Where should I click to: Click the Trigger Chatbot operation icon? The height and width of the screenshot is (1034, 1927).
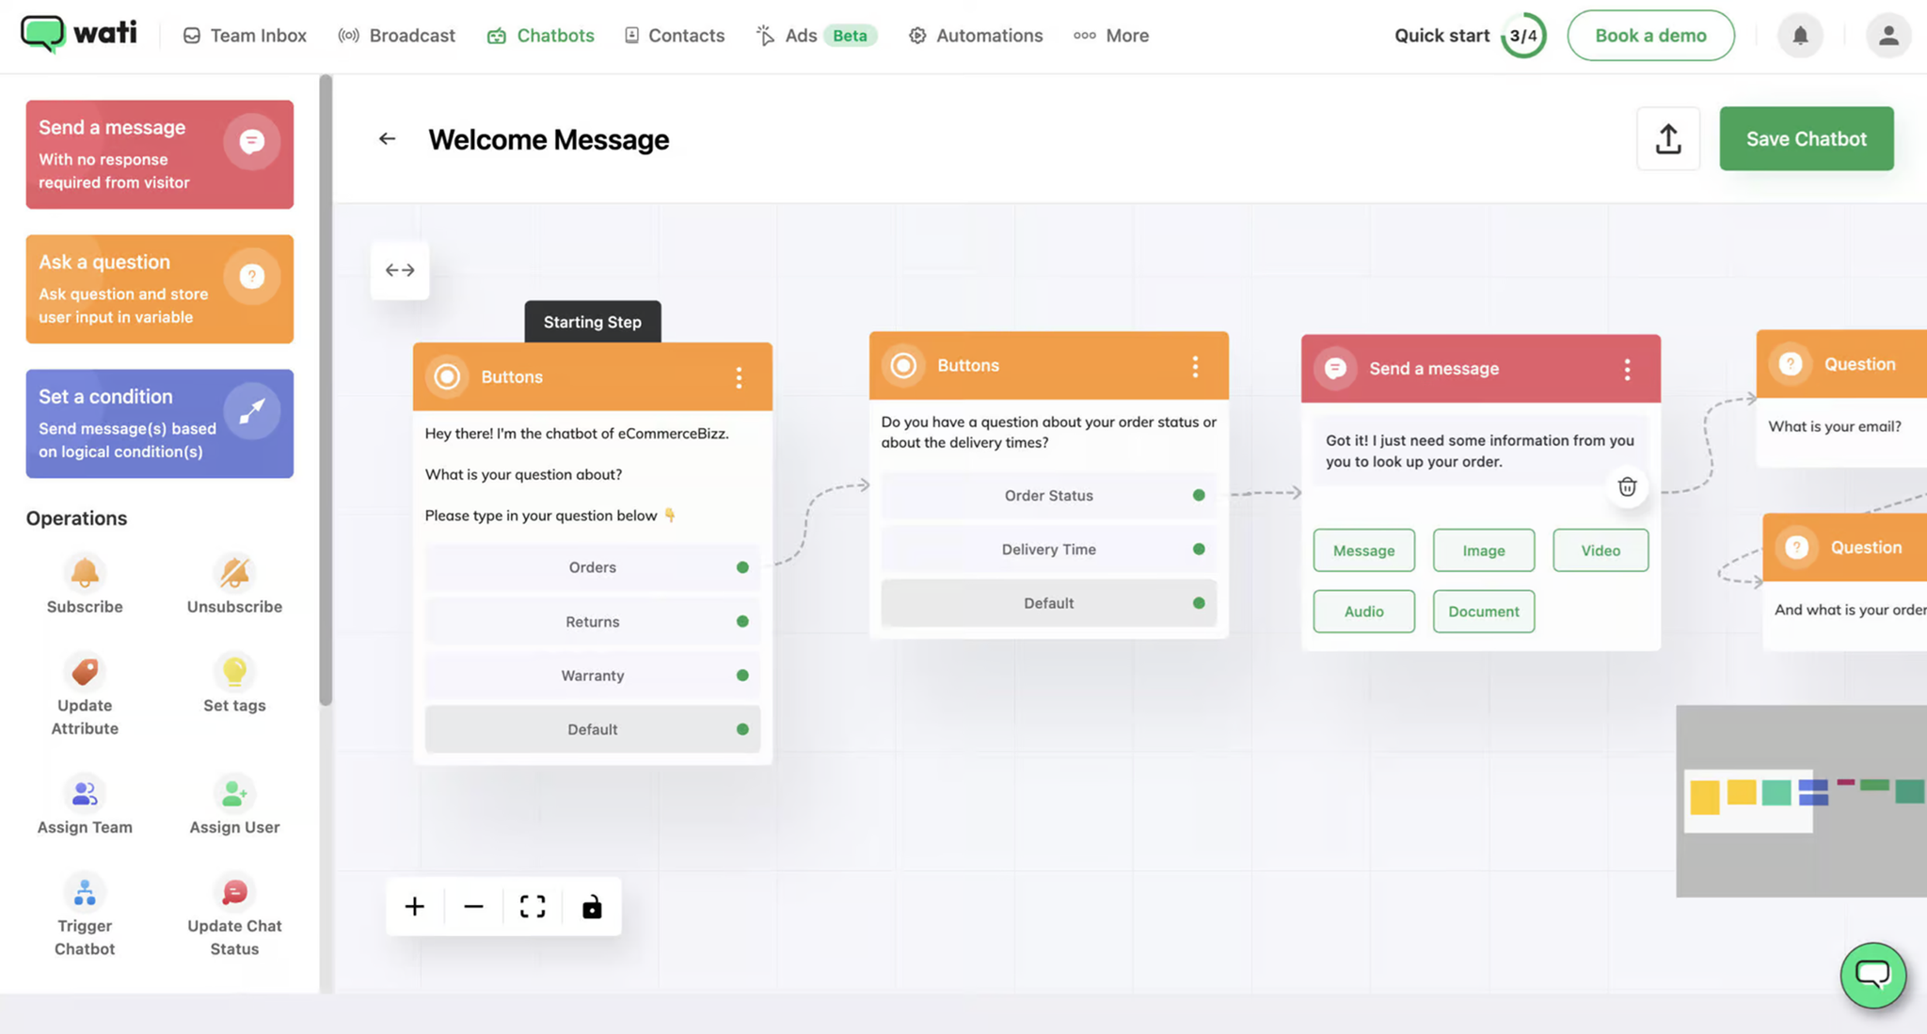[85, 892]
